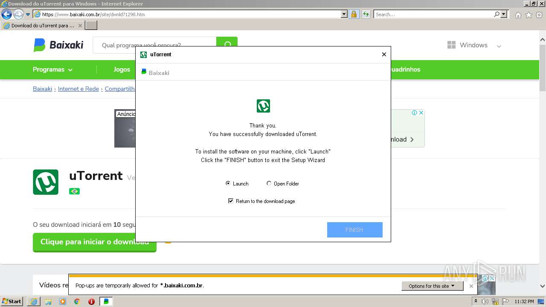Click the scrollbar down arrow
The image size is (546, 307).
click(543, 286)
